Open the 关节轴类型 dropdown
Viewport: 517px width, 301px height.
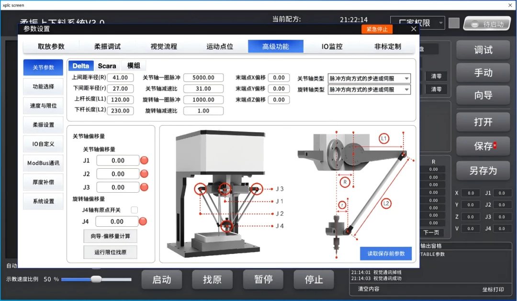pos(369,79)
